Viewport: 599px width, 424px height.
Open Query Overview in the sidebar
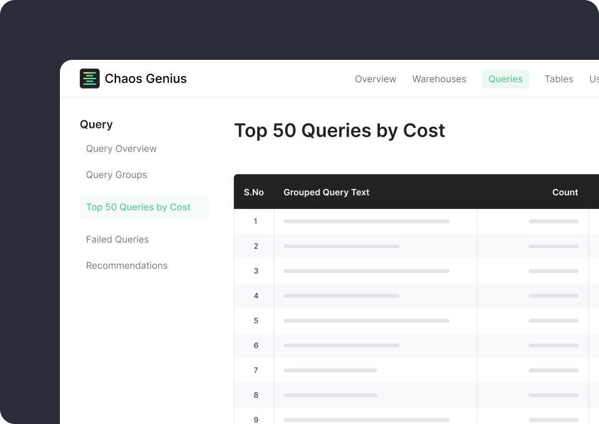click(x=121, y=148)
